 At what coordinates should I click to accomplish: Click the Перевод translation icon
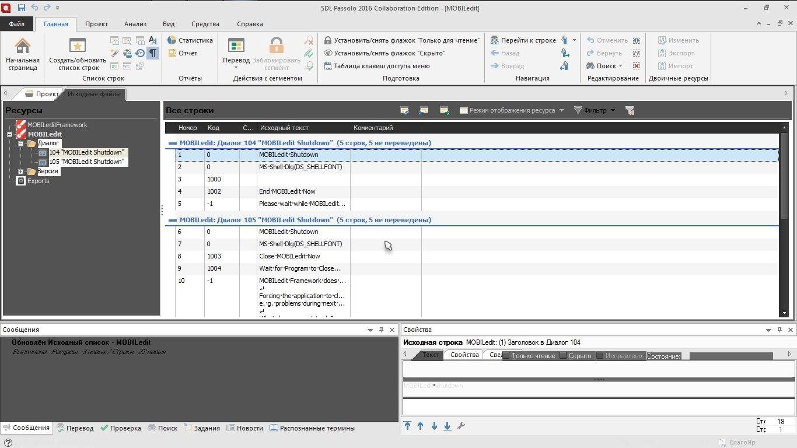tap(236, 46)
